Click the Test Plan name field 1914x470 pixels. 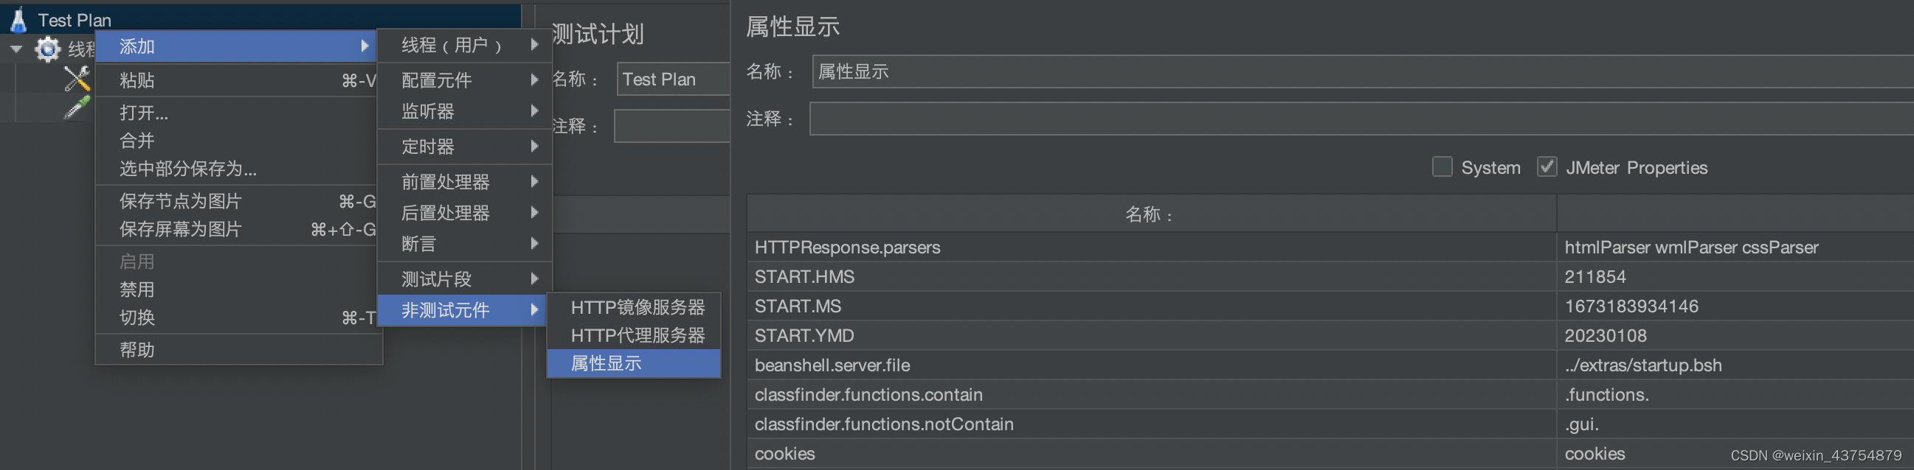point(672,80)
